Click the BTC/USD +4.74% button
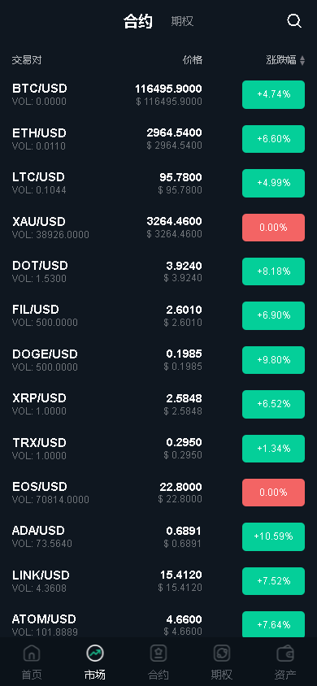The height and width of the screenshot is (686, 317). [273, 94]
